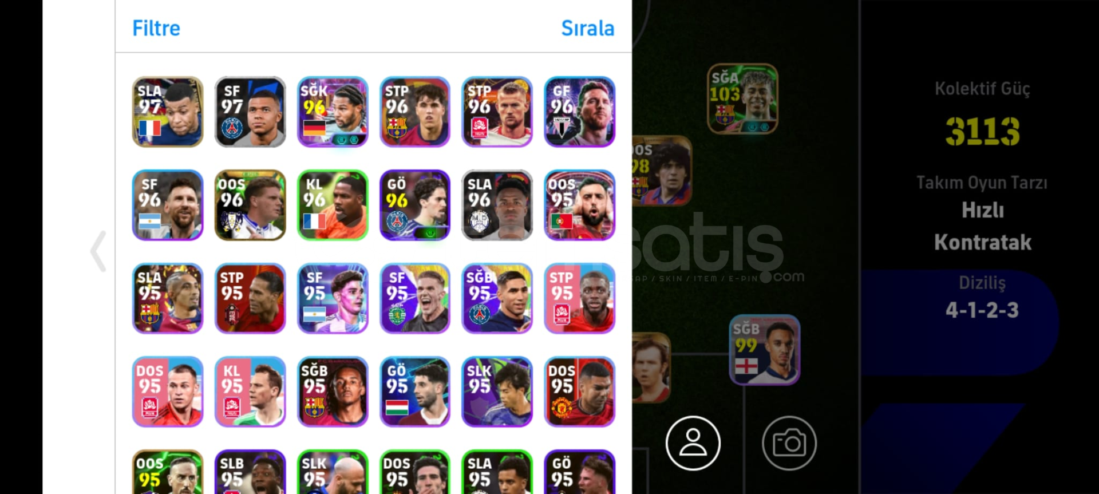Select the SLA 97 France player card
The width and height of the screenshot is (1099, 494).
168,112
